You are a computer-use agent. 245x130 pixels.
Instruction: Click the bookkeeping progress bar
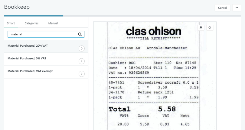pyautogui.click(x=122, y=16)
